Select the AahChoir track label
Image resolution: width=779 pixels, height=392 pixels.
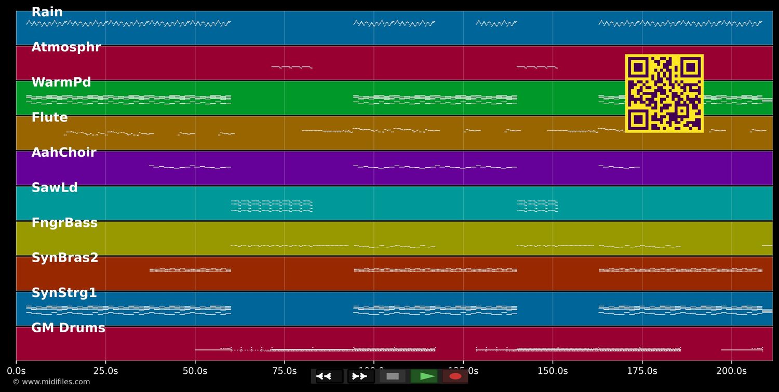click(x=64, y=152)
